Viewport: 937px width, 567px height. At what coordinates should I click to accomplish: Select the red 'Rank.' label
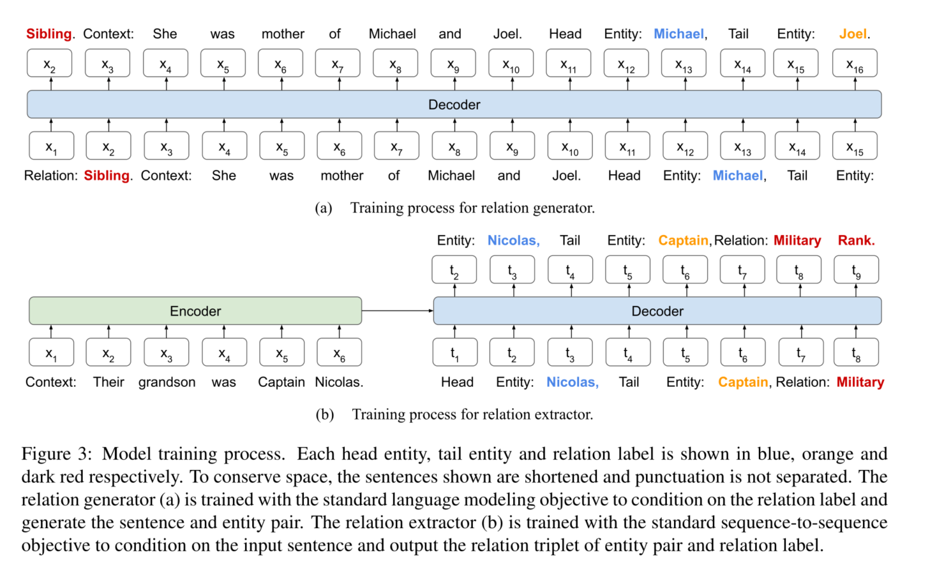coord(857,241)
